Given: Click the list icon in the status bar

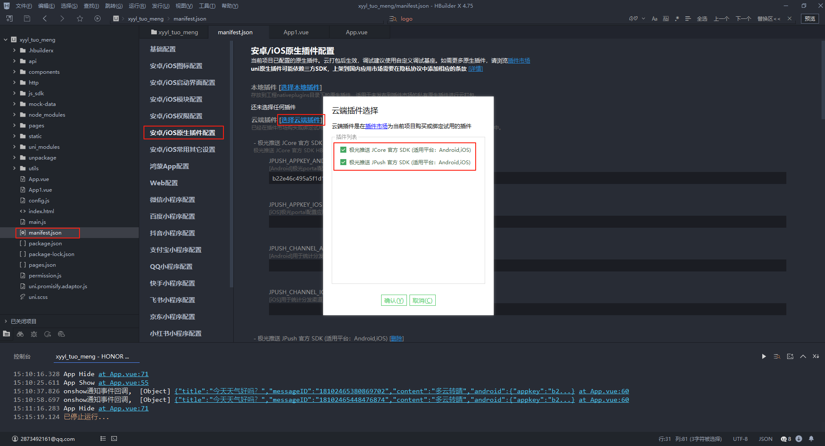Looking at the screenshot, I should pyautogui.click(x=103, y=439).
